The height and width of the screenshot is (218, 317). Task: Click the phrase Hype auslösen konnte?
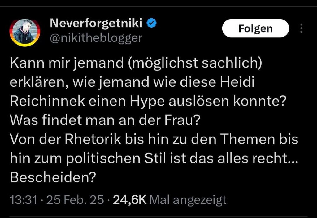(x=208, y=102)
